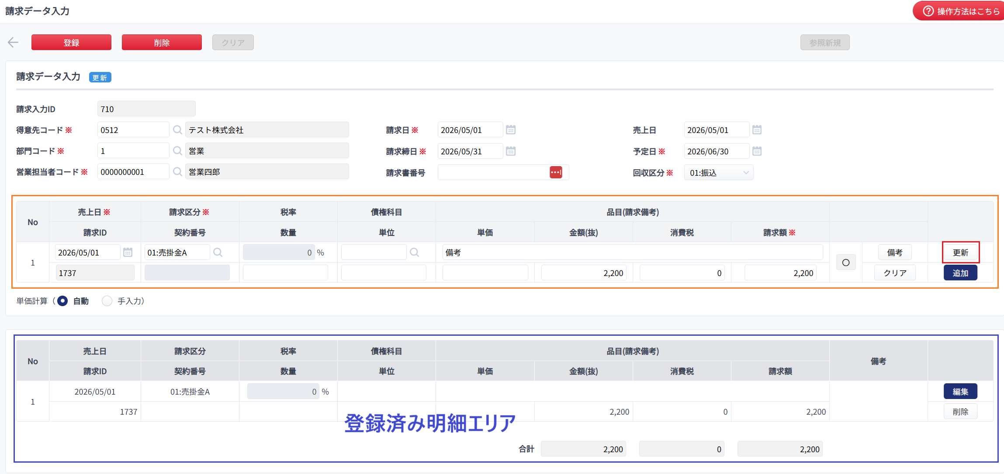This screenshot has width=1004, height=474.
Task: Click the entry row 売上日 date field
Action: tap(87, 252)
